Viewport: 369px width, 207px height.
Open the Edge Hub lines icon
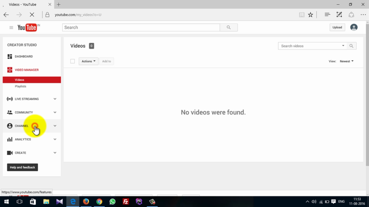click(327, 15)
